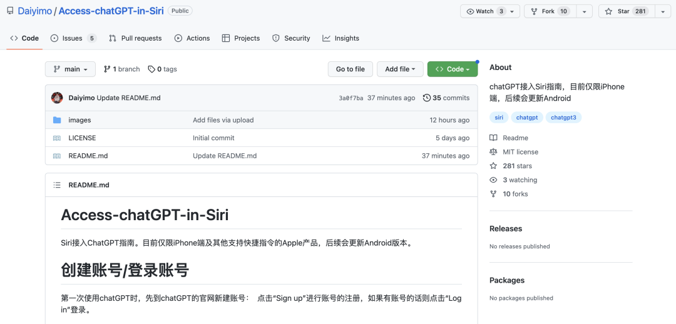This screenshot has width=676, height=324.
Task: Click the Go to file button
Action: (x=350, y=69)
